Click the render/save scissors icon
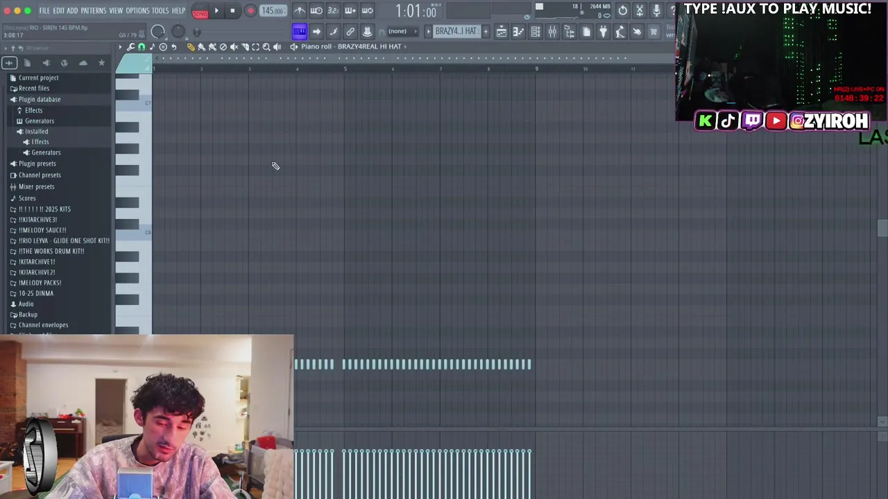Viewport: 888px width, 499px height. 640,10
